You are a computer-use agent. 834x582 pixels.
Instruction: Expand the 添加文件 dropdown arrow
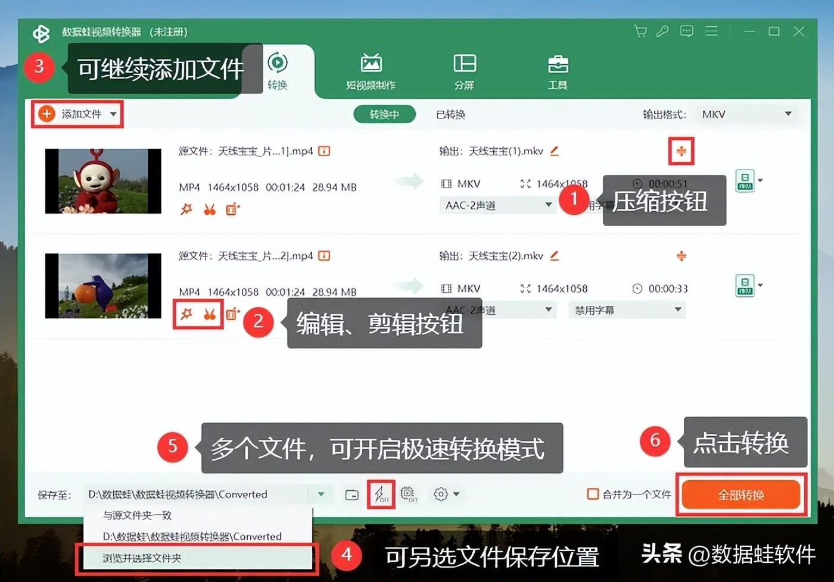click(113, 114)
